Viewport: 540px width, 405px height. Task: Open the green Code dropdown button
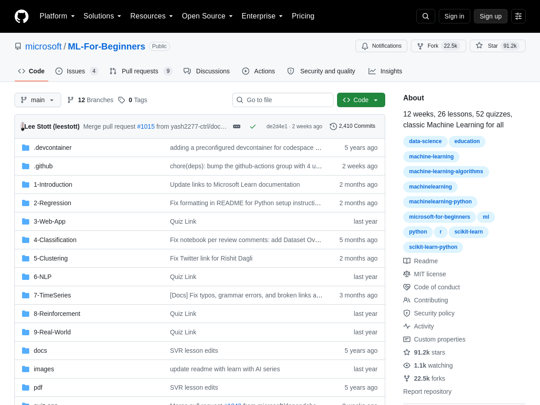(x=361, y=100)
